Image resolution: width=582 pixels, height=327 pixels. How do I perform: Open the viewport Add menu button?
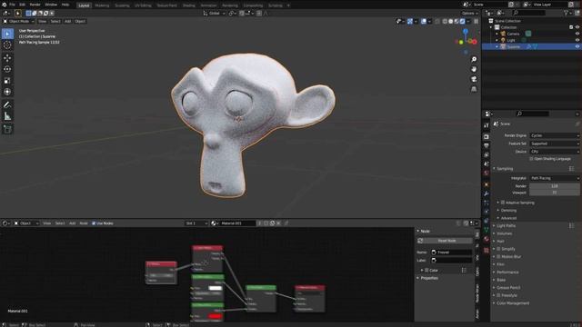[67, 21]
